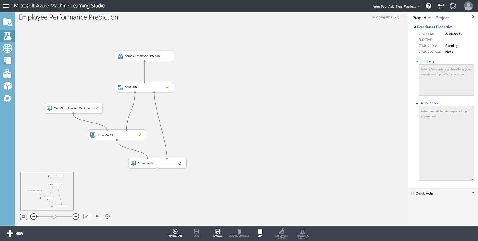The image size is (478, 241).
Task: Click the STATUS CODE Running value
Action: point(451,46)
